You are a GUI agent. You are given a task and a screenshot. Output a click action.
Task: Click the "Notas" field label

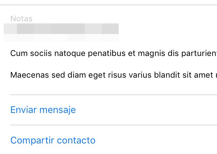click(21, 19)
